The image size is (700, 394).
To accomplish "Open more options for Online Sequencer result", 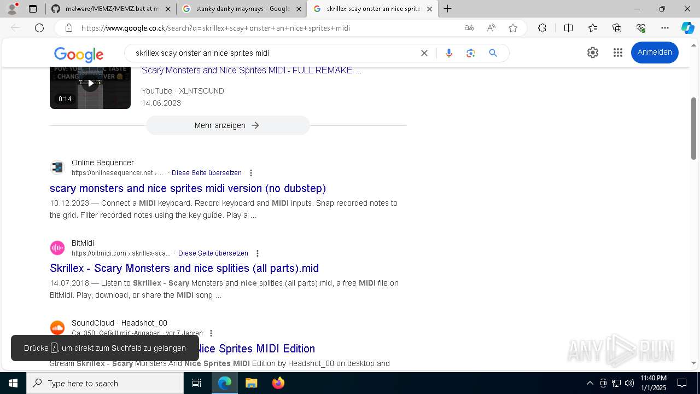I will click(251, 173).
